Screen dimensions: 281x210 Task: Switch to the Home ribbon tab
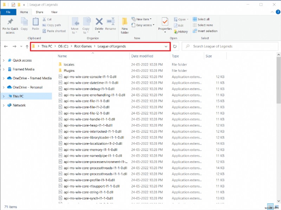24,12
